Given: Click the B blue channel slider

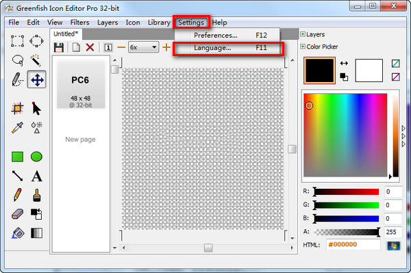Looking at the screenshot, I should [347, 218].
